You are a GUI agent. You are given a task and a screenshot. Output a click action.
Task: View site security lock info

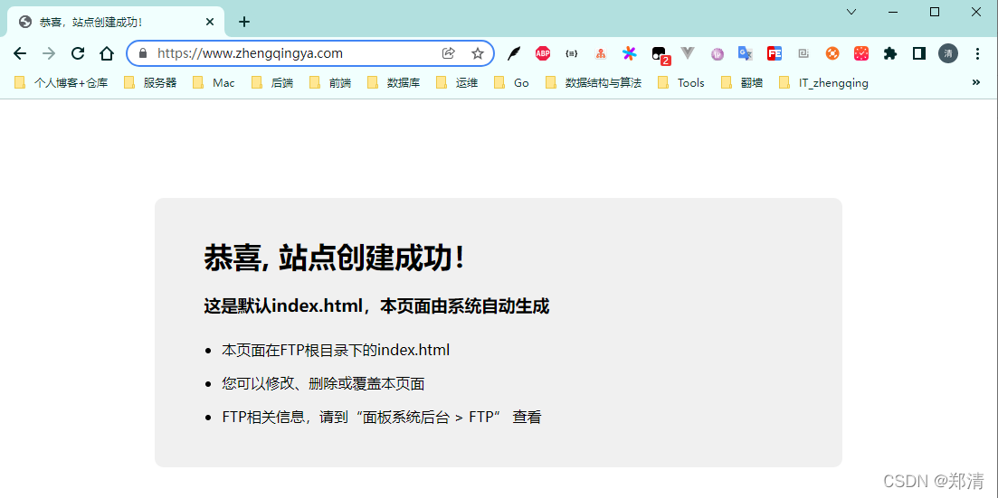pyautogui.click(x=143, y=53)
